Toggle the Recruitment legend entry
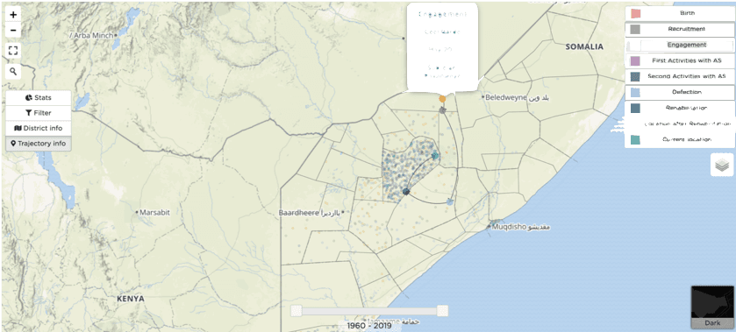The height and width of the screenshot is (332, 736). pos(679,29)
